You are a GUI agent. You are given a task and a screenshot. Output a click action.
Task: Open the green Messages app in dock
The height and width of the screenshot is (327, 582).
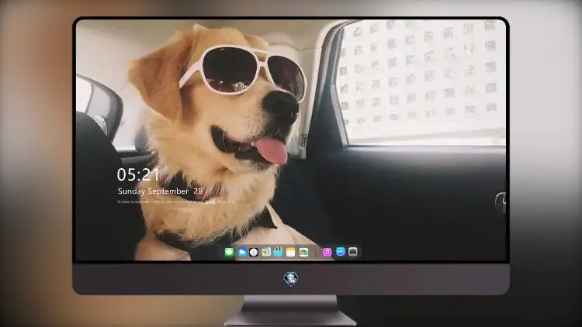tap(230, 252)
